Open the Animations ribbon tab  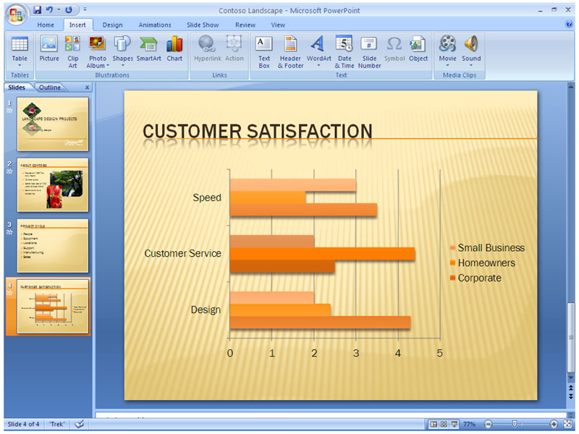(x=155, y=25)
